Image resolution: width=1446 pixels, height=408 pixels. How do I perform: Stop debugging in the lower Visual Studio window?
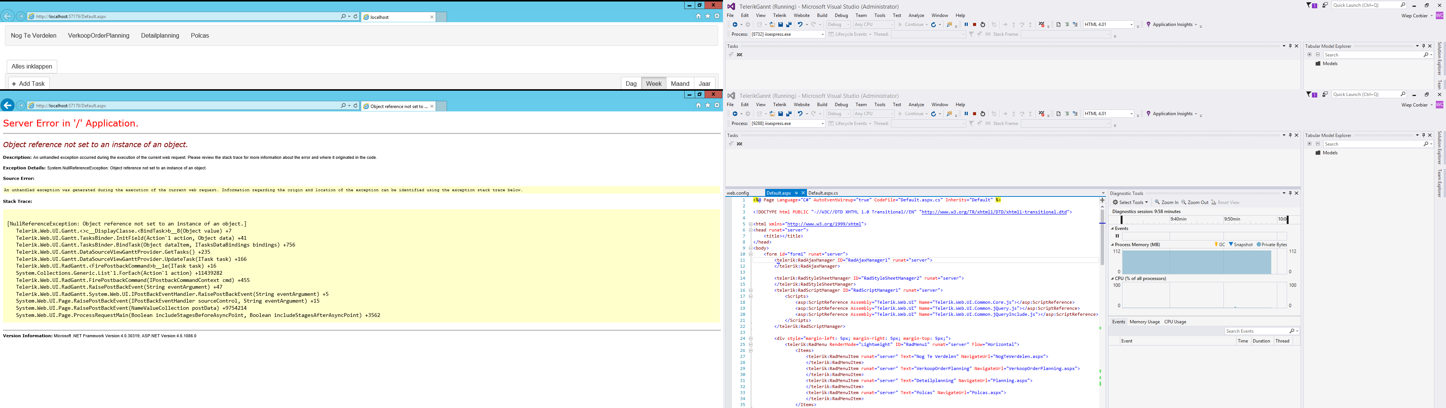(x=975, y=114)
